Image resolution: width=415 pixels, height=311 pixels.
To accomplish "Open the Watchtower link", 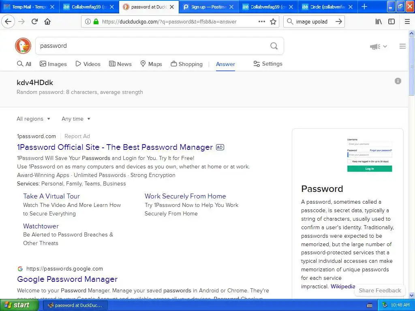I will (41, 226).
